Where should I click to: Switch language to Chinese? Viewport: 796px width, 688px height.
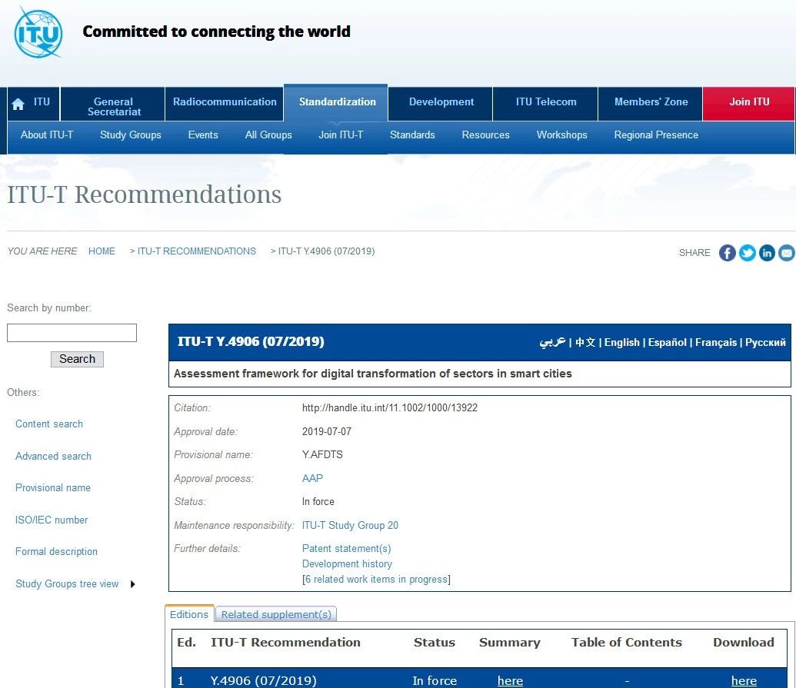point(585,342)
